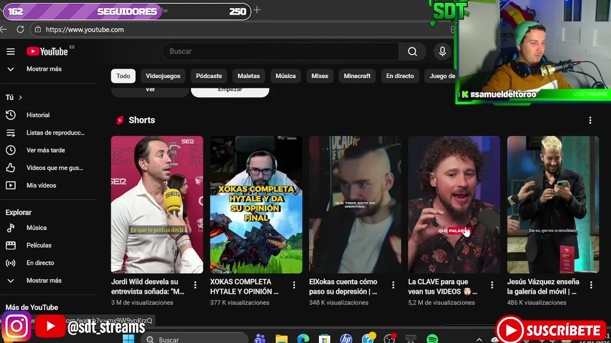The width and height of the screenshot is (611, 343).
Task: Show hidden system tray icons
Action: point(479,339)
